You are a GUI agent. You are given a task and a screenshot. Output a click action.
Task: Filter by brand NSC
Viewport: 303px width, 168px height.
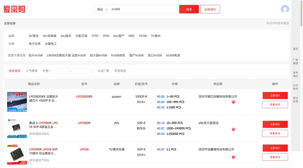131,36
